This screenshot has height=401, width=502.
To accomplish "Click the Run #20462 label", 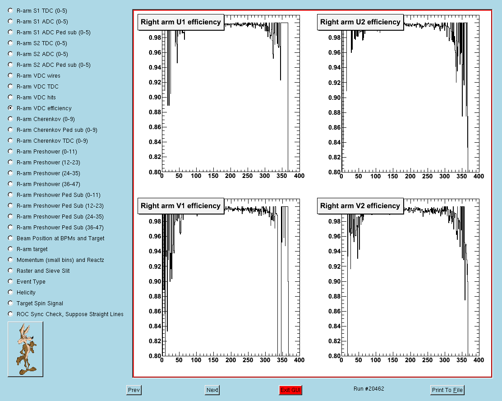I will tap(369, 389).
